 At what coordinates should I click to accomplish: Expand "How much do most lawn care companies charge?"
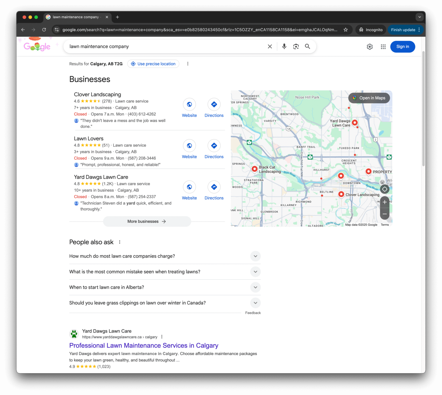pyautogui.click(x=255, y=256)
